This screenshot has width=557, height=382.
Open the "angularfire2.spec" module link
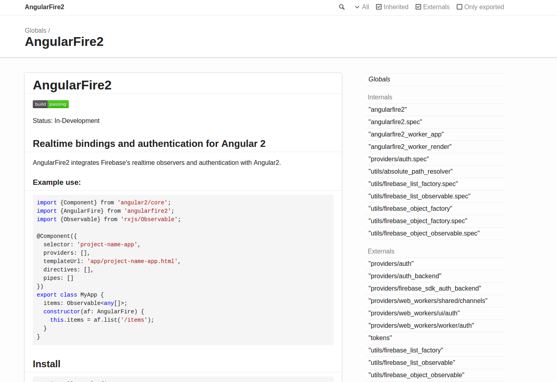click(435, 122)
